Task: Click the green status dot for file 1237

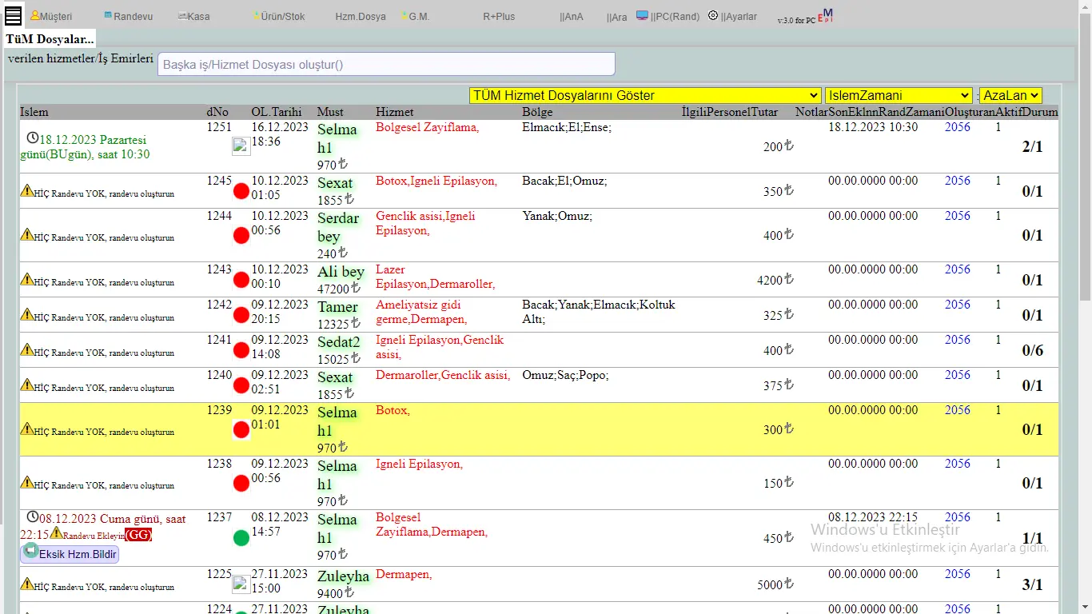Action: 241,538
